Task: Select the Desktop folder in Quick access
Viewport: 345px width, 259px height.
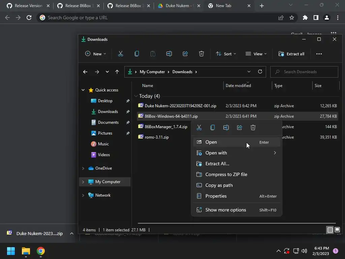Action: (105, 101)
